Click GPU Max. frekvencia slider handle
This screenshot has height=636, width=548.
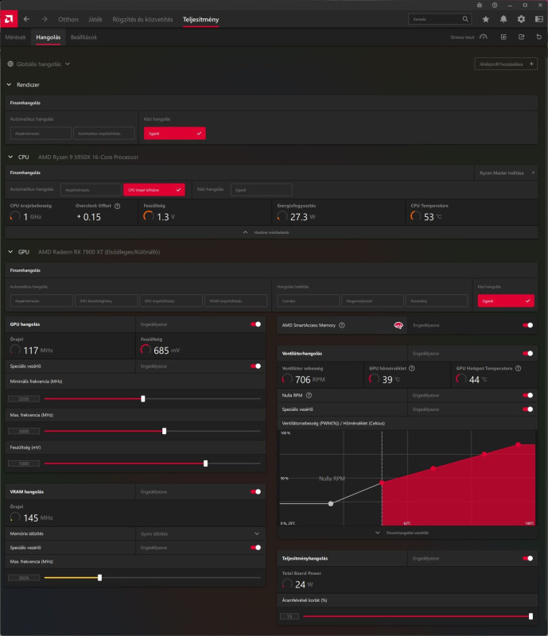(x=164, y=431)
